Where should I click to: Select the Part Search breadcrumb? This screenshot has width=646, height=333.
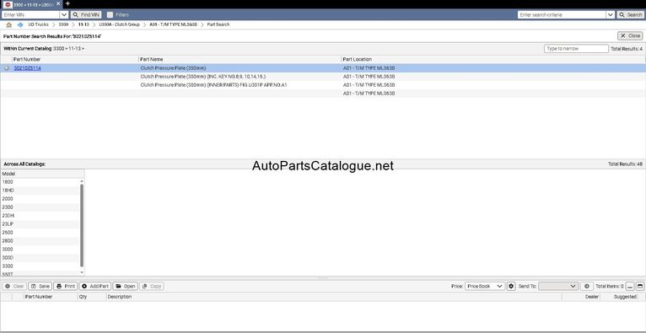[x=218, y=24]
